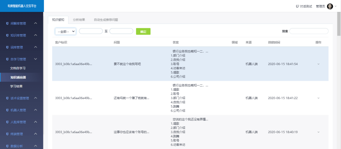
Task: Expand actions for the 18:40:19 row
Action: click(x=318, y=132)
